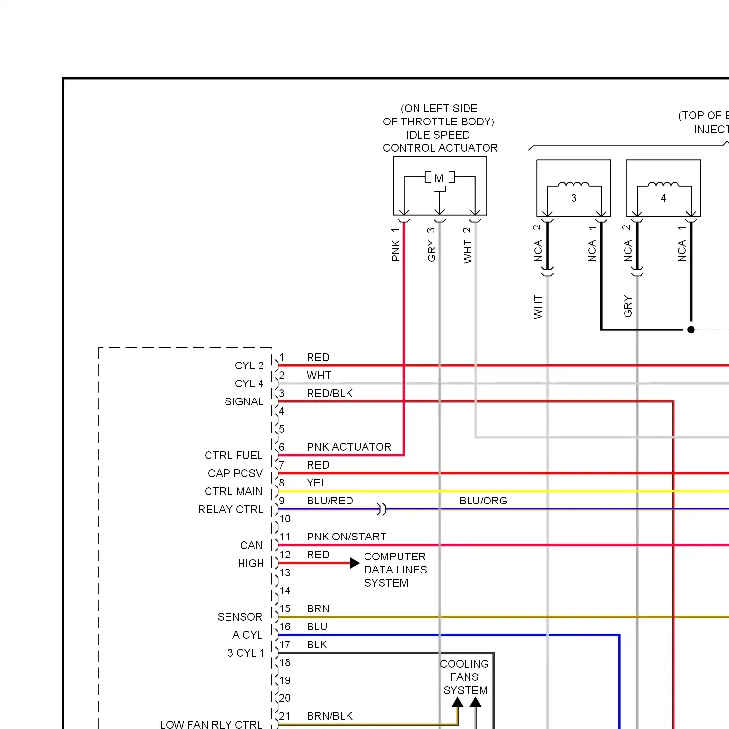The height and width of the screenshot is (729, 729).
Task: Click the YEL label at pin 8
Action: (316, 483)
